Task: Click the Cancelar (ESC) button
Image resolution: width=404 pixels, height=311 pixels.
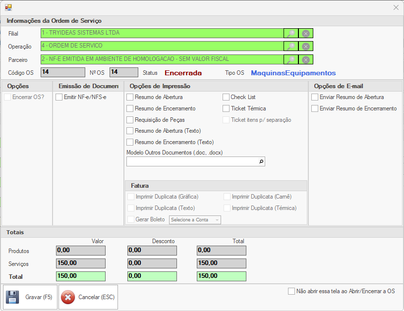Action: 88,297
